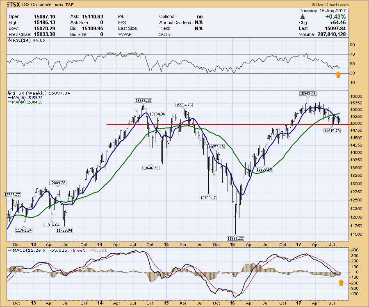Screen dimensions: 369x307
Task: Click the Yield N/A value
Action: coord(198,28)
